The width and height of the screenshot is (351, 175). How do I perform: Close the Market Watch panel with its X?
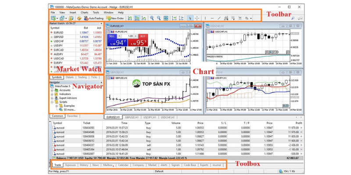point(101,23)
